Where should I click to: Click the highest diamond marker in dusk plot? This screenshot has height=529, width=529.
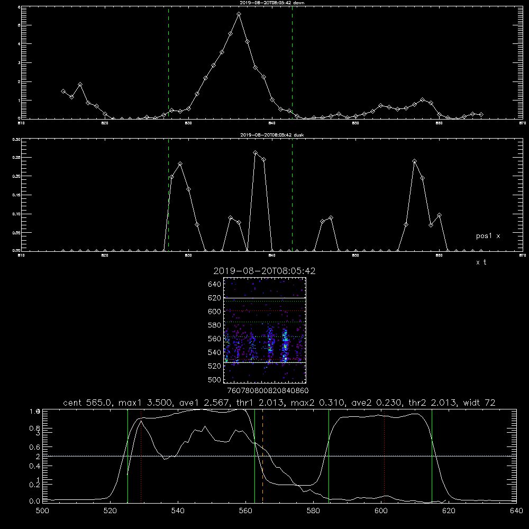click(x=256, y=153)
